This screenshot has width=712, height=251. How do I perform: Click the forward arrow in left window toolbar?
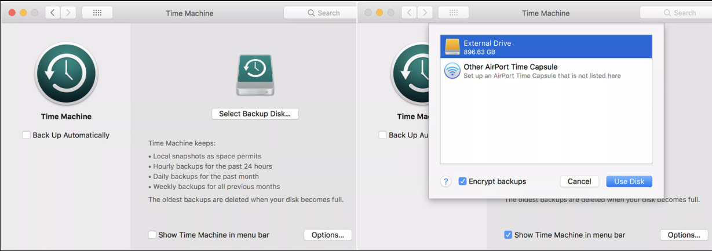(x=68, y=13)
